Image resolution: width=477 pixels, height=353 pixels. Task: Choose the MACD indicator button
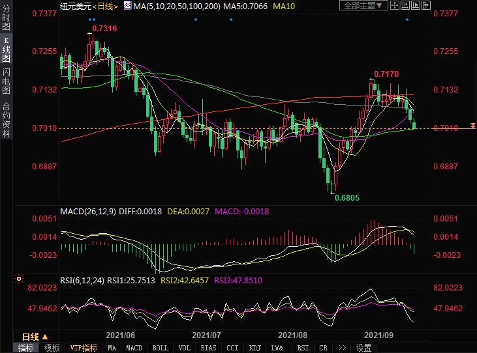coord(134,348)
